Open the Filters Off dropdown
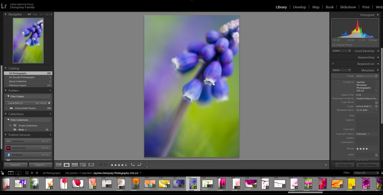 tap(366, 173)
